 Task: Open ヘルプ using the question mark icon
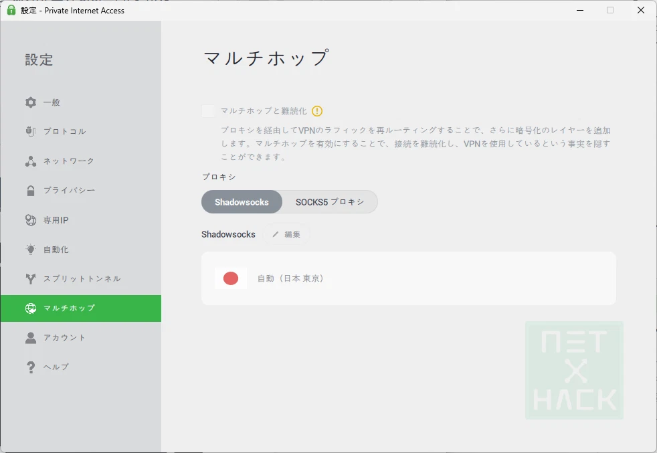(x=30, y=367)
